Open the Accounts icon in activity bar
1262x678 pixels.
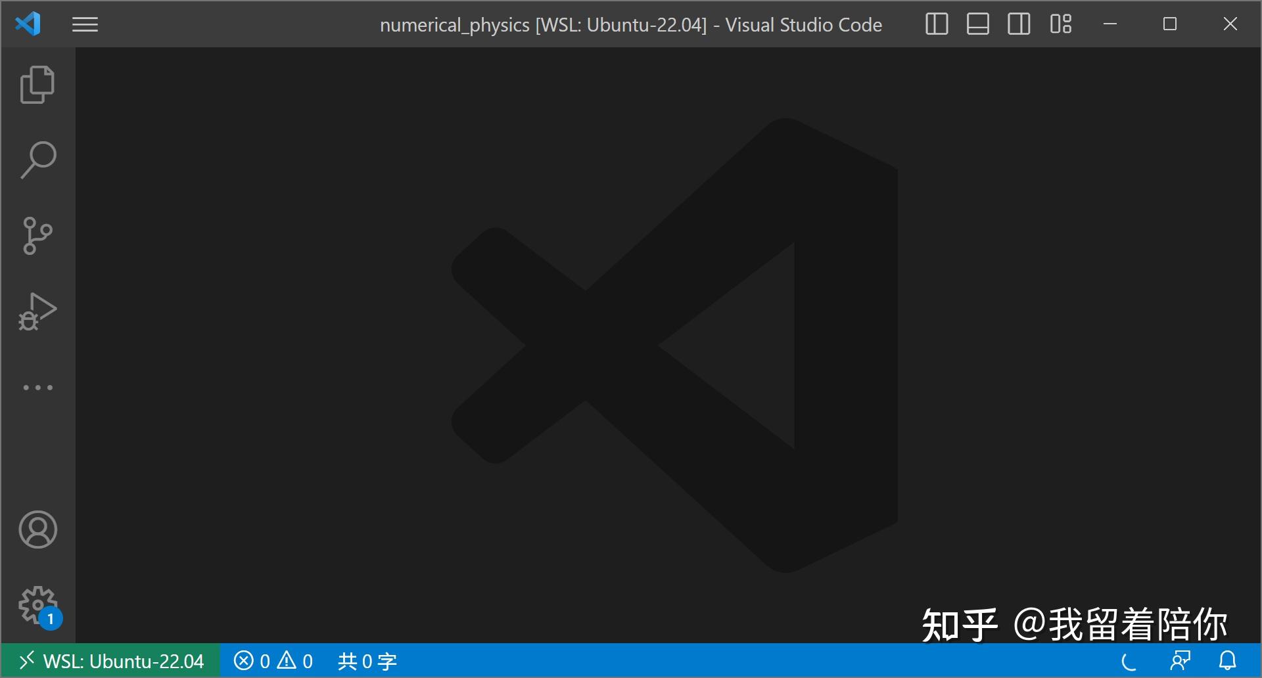click(x=37, y=530)
